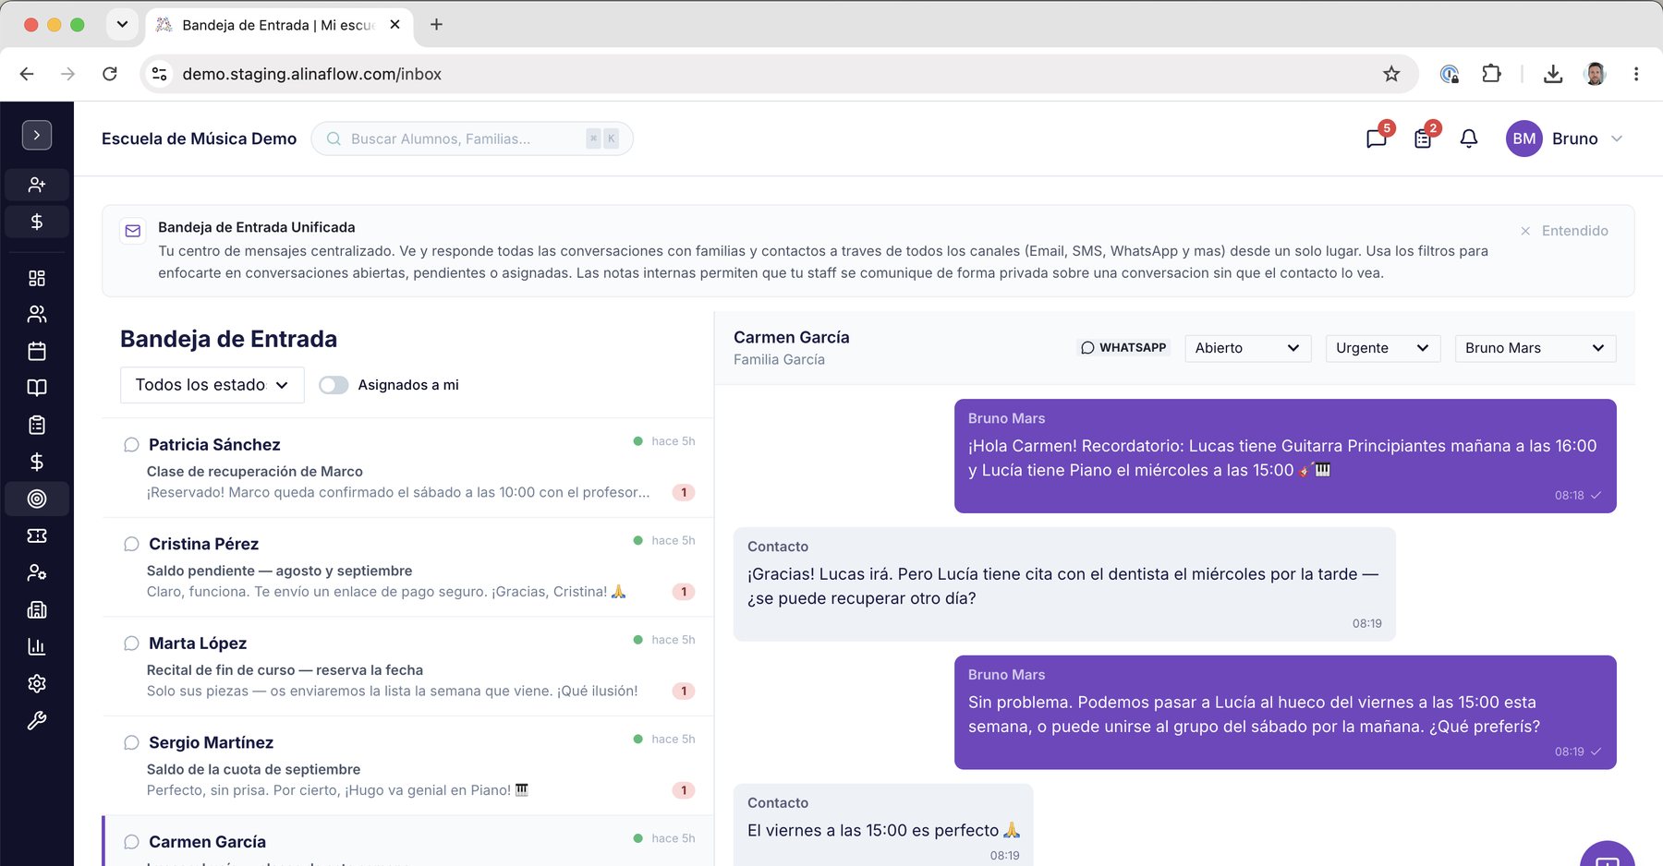The height and width of the screenshot is (866, 1663).
Task: Click the WHATSAPP channel badge
Action: pyautogui.click(x=1123, y=348)
